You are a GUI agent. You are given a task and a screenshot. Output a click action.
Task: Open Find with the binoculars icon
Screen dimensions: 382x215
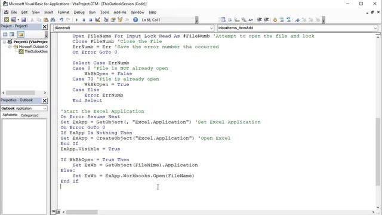coord(53,20)
